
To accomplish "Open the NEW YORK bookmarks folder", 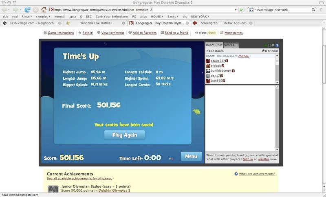I will click(x=200, y=16).
